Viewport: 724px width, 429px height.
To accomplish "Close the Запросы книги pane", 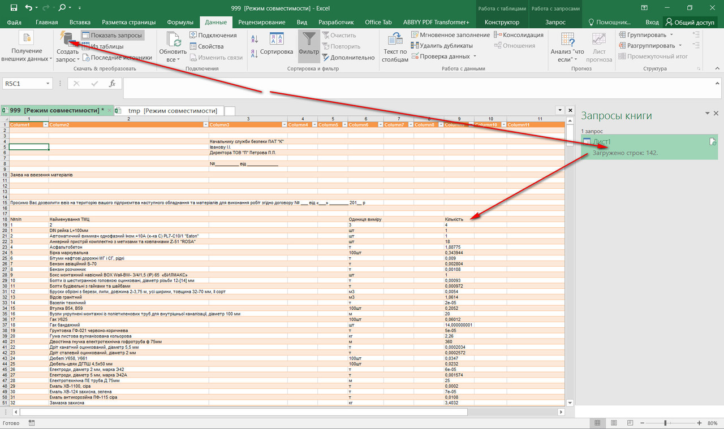I will (716, 114).
